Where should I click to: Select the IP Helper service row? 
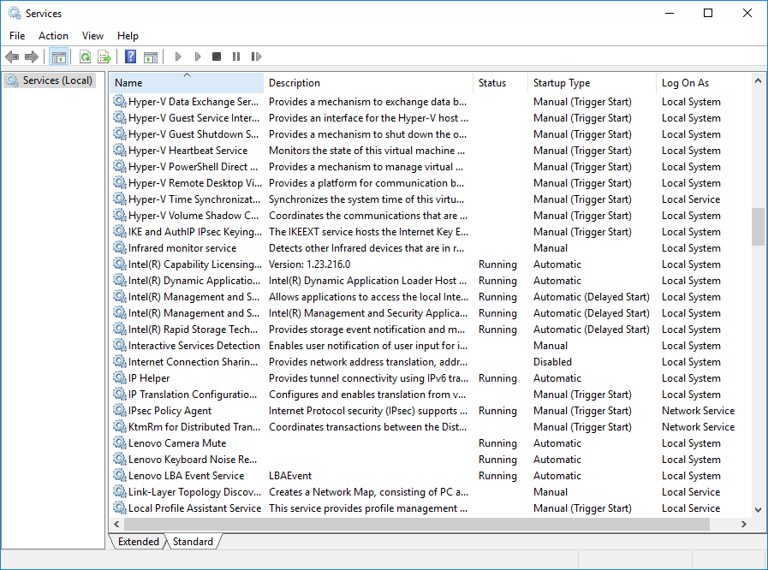(149, 378)
